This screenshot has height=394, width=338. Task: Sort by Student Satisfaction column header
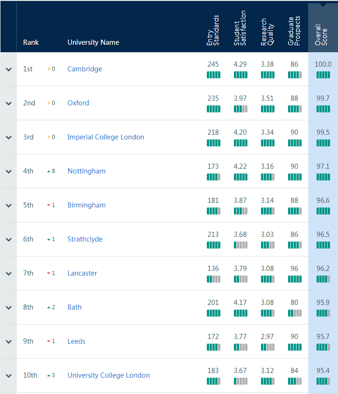click(240, 28)
